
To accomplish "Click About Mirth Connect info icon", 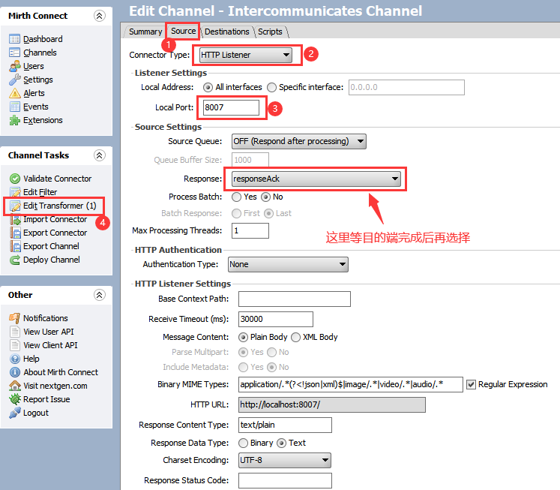I will coord(15,372).
